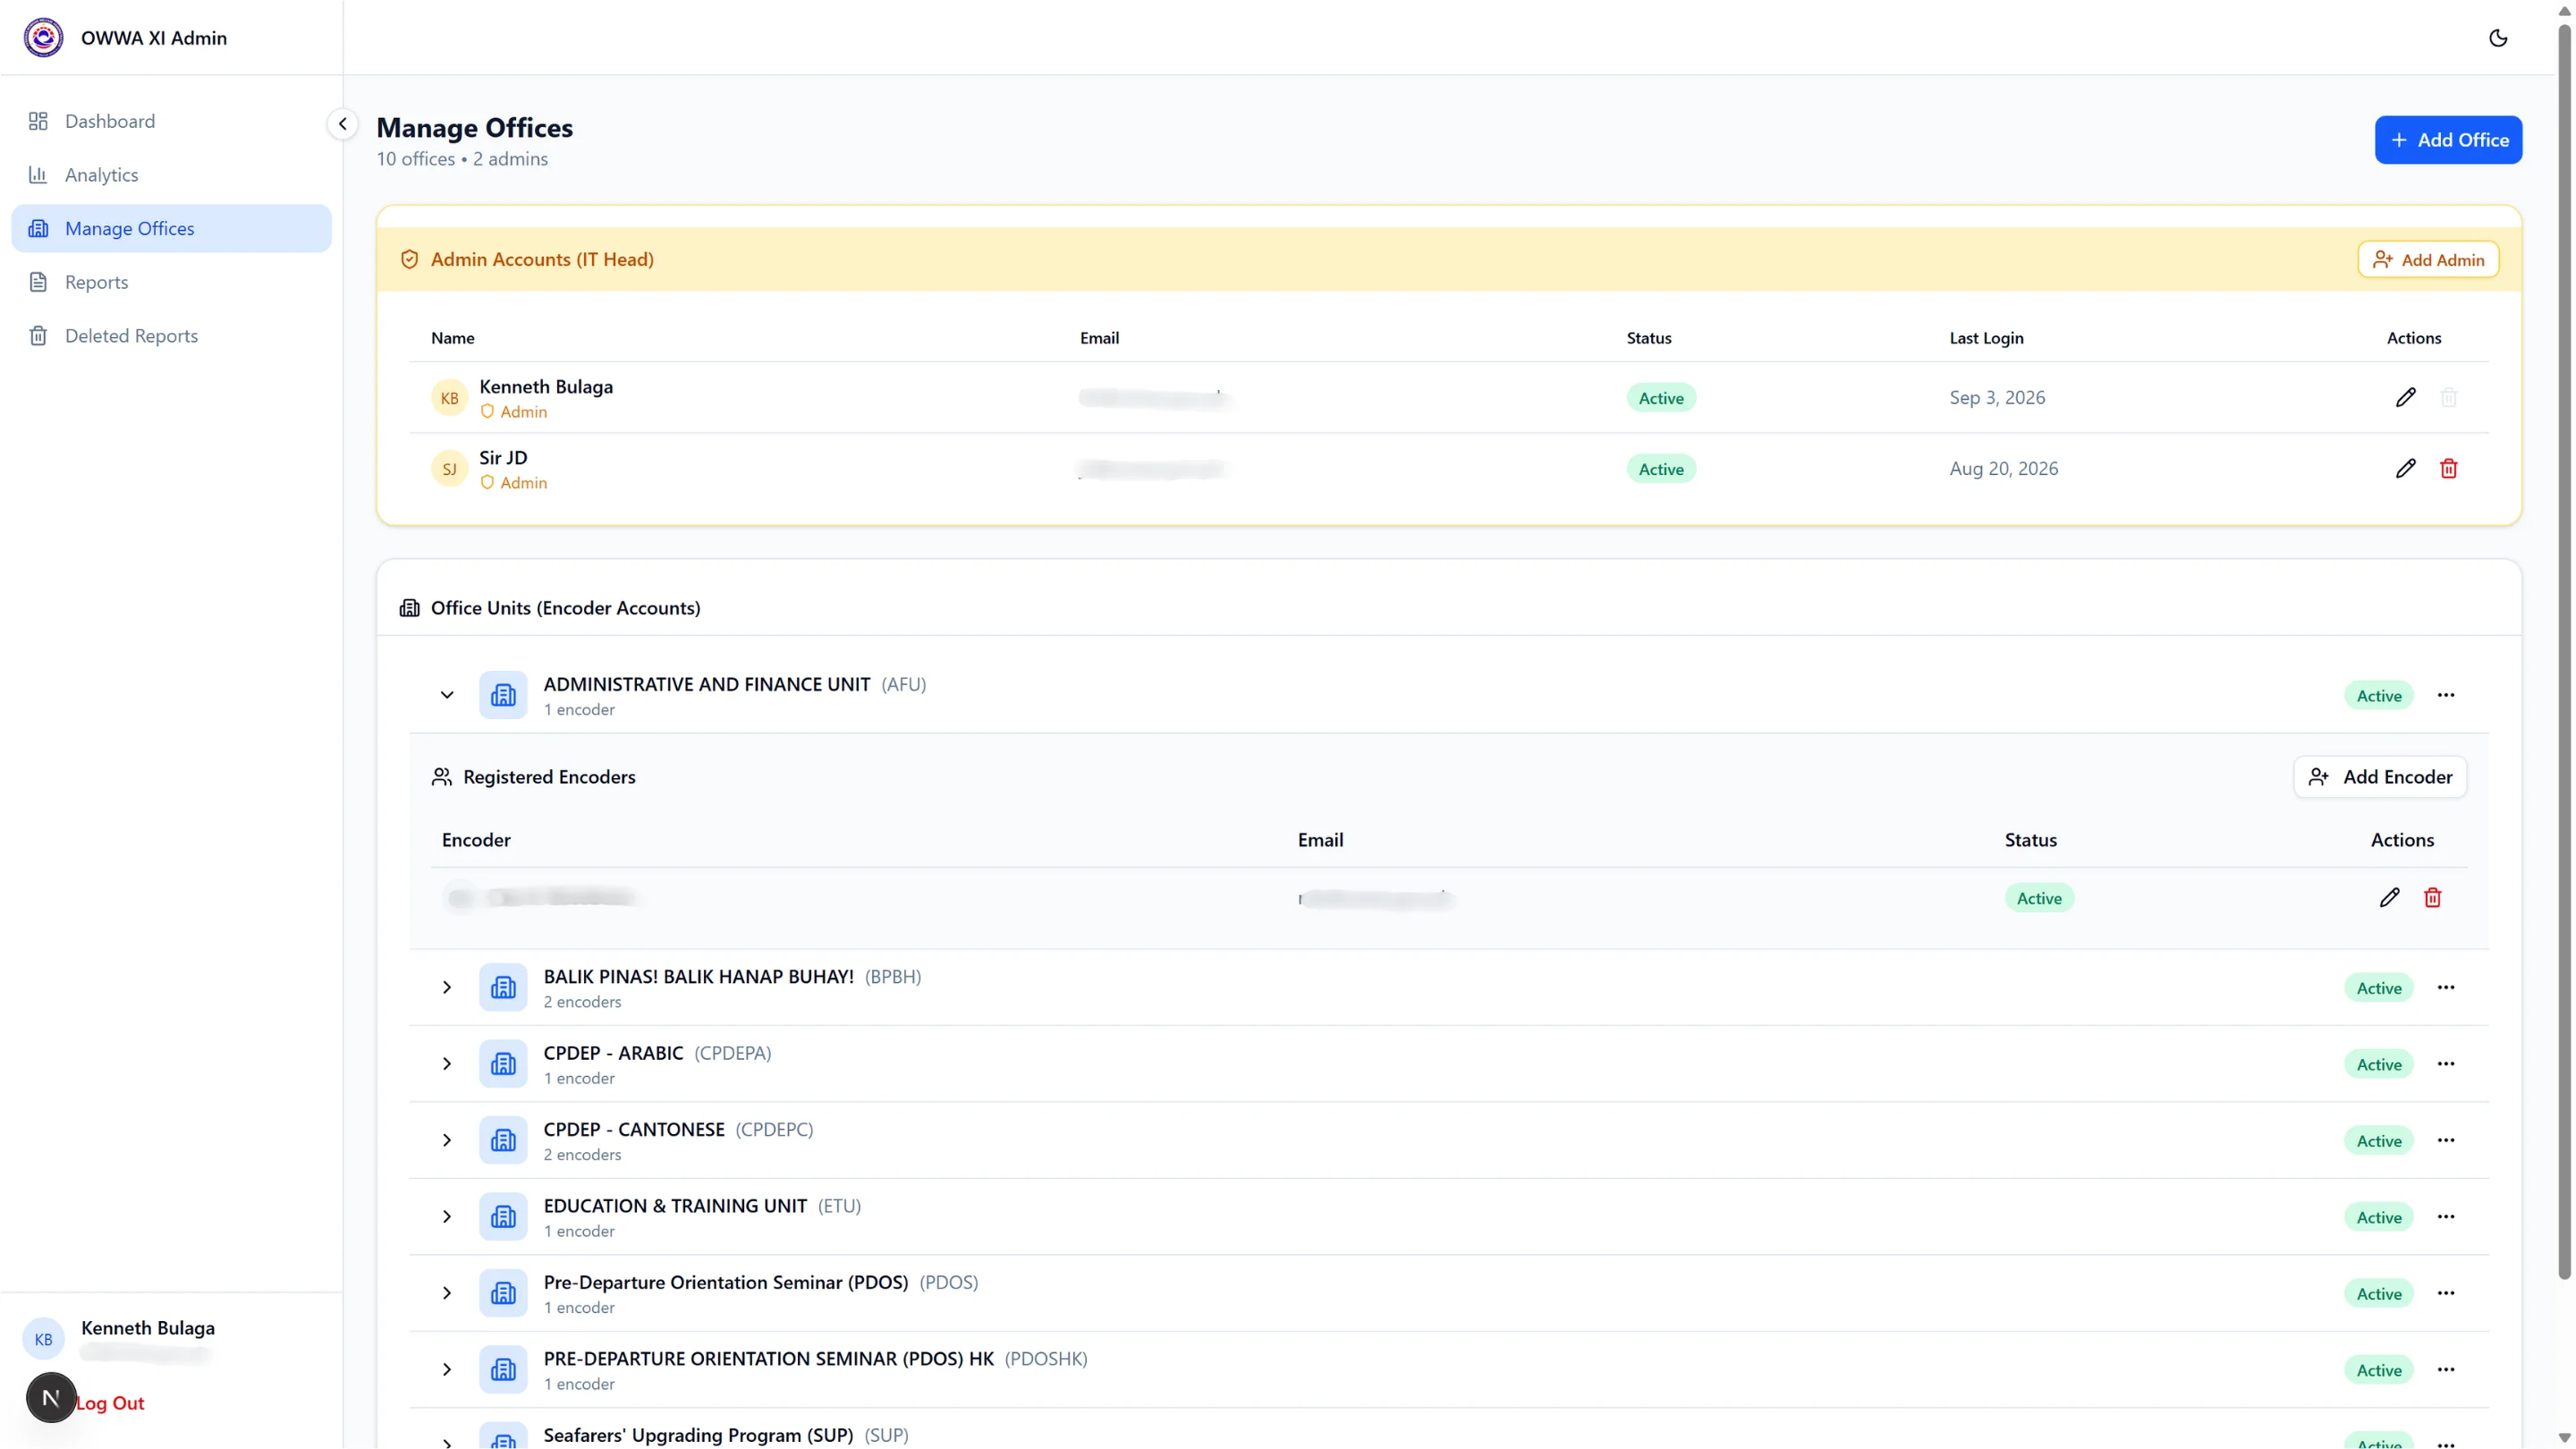This screenshot has width=2576, height=1449.
Task: Click the Next.js N badge
Action: pos(51,1398)
